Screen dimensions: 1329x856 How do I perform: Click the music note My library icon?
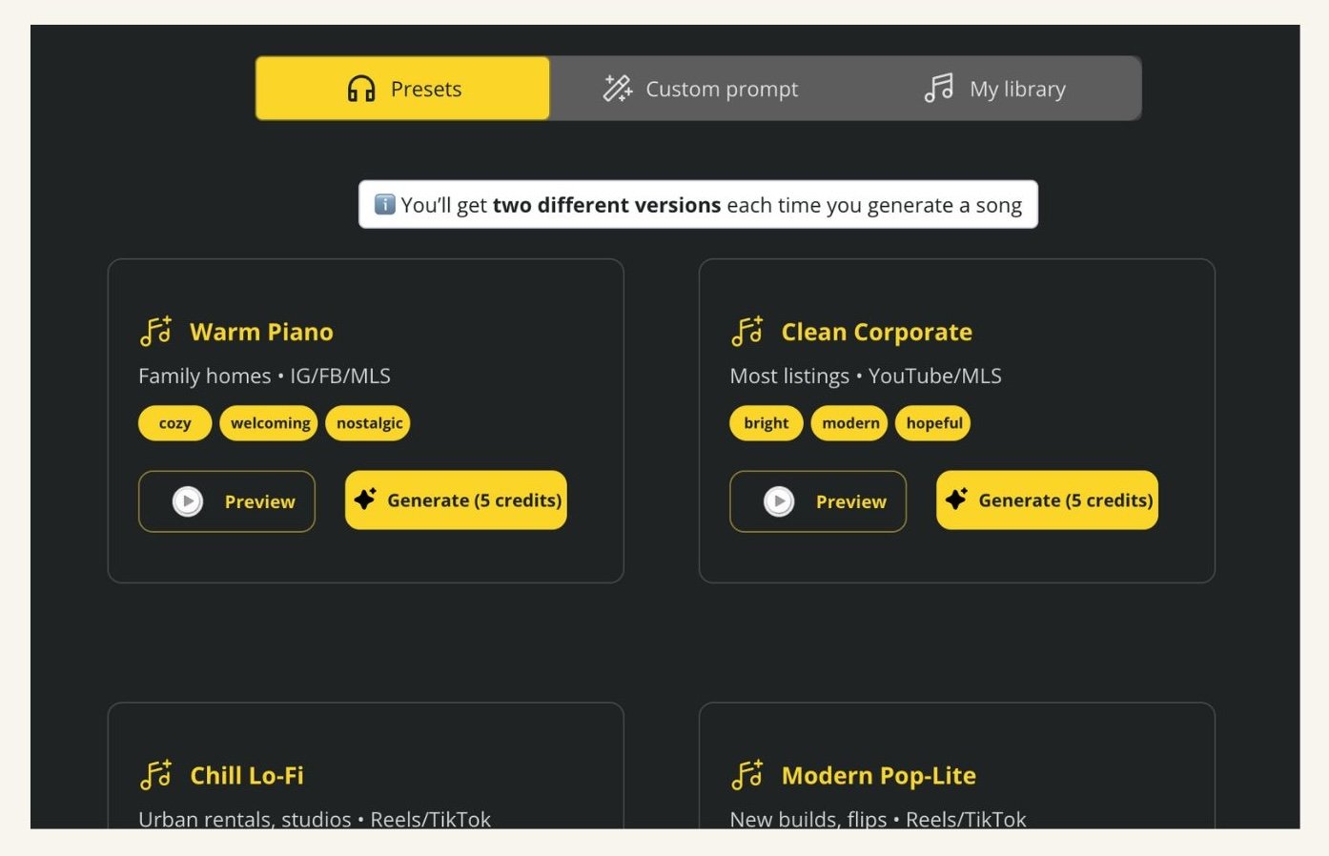click(x=939, y=89)
